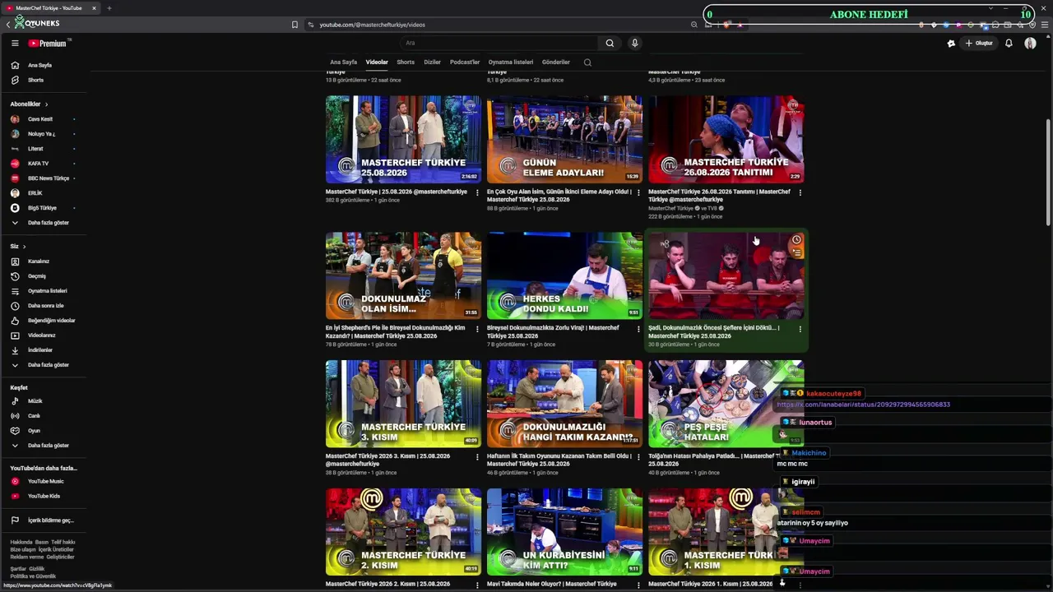Open new browser tab with plus button
The height and width of the screenshot is (592, 1053).
(x=109, y=8)
